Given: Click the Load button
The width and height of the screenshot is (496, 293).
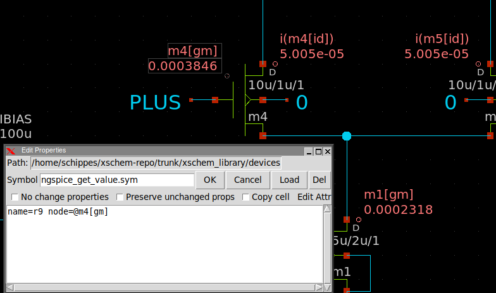Looking at the screenshot, I should coord(290,180).
